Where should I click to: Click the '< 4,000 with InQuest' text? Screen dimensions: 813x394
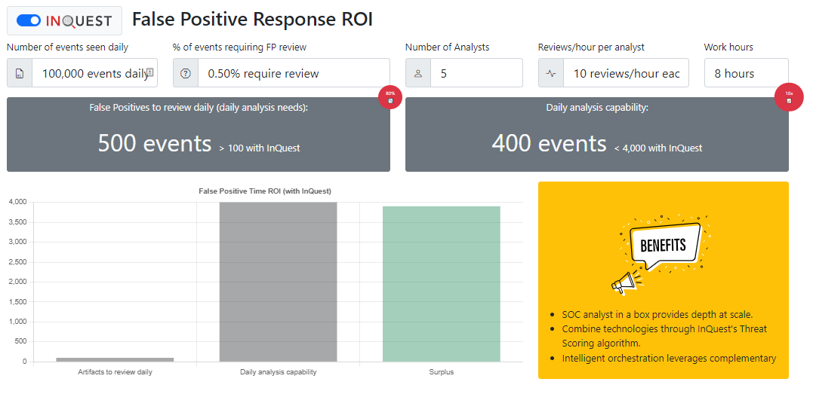tap(658, 148)
